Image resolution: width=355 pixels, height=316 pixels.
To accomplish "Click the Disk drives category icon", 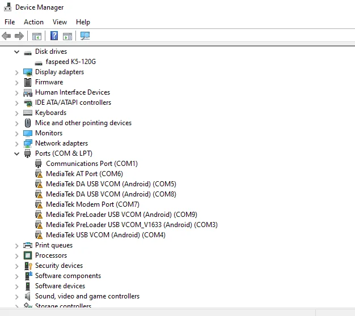I will tap(28, 53).
